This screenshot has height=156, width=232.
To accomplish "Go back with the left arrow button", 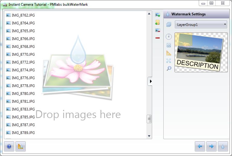I will [200, 146].
